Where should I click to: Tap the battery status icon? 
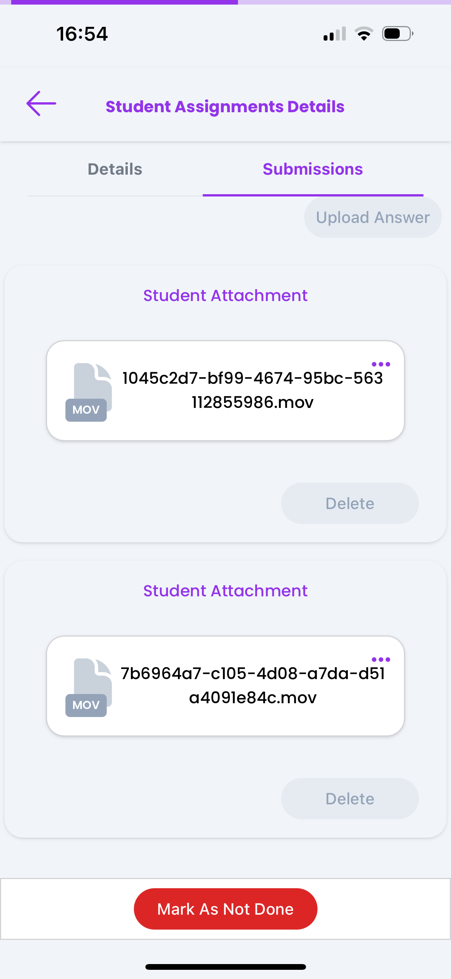click(x=397, y=34)
